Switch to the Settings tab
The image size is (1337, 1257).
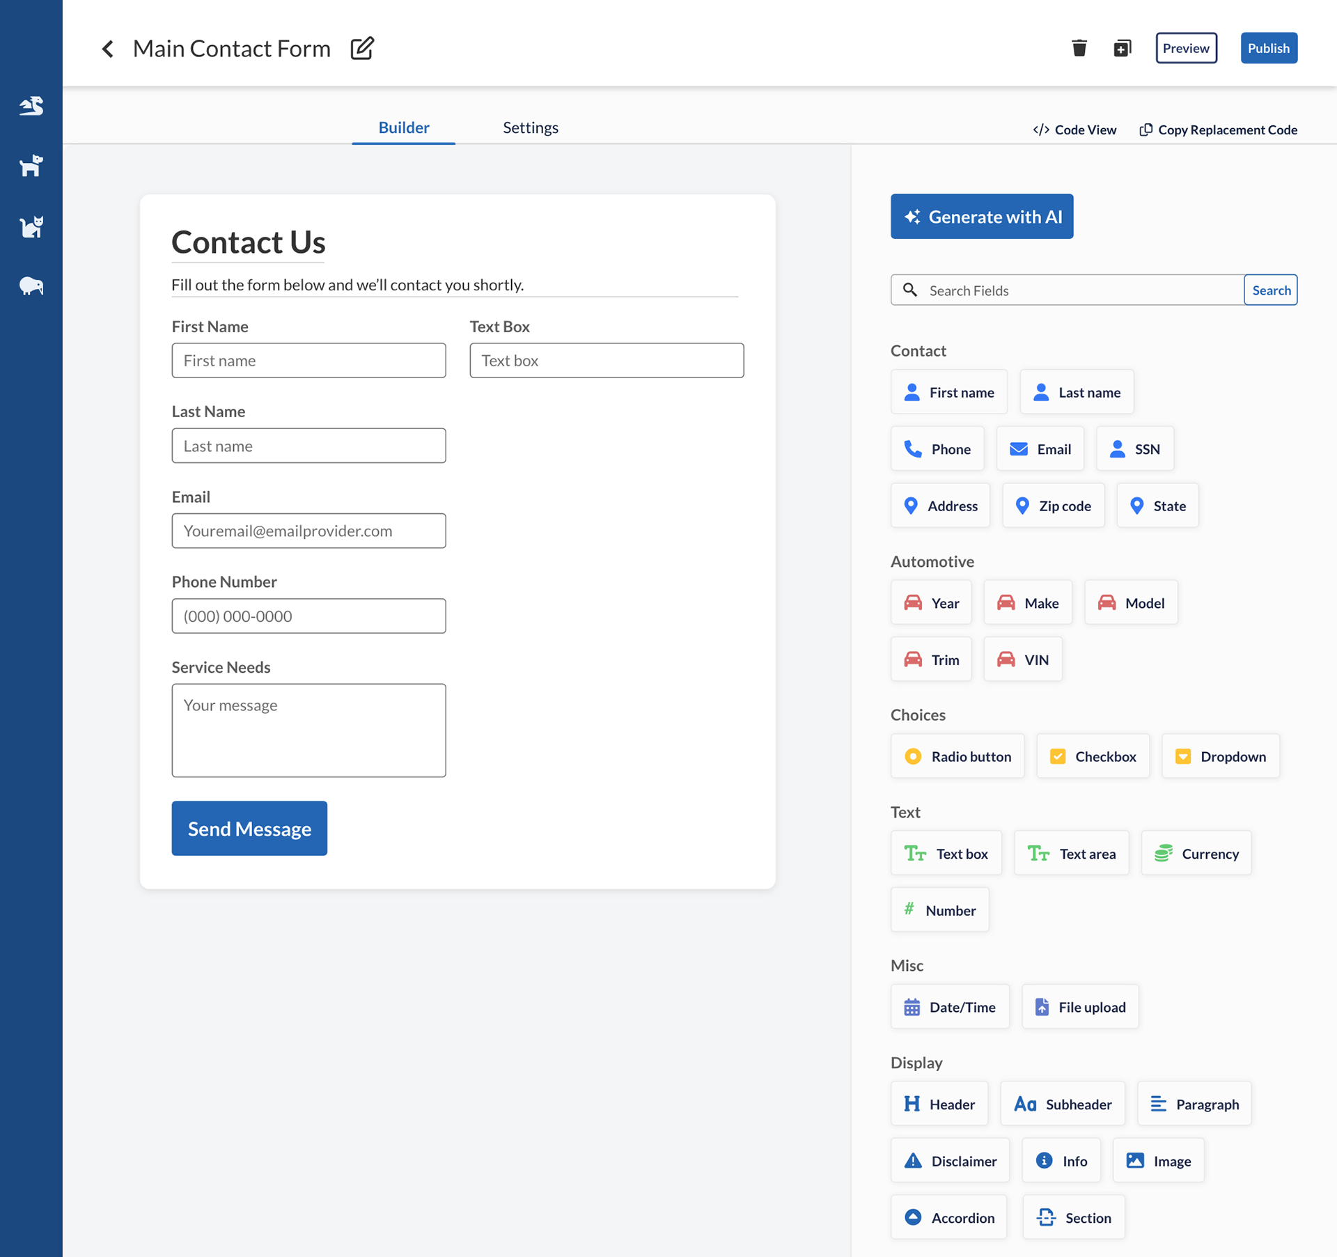tap(531, 127)
